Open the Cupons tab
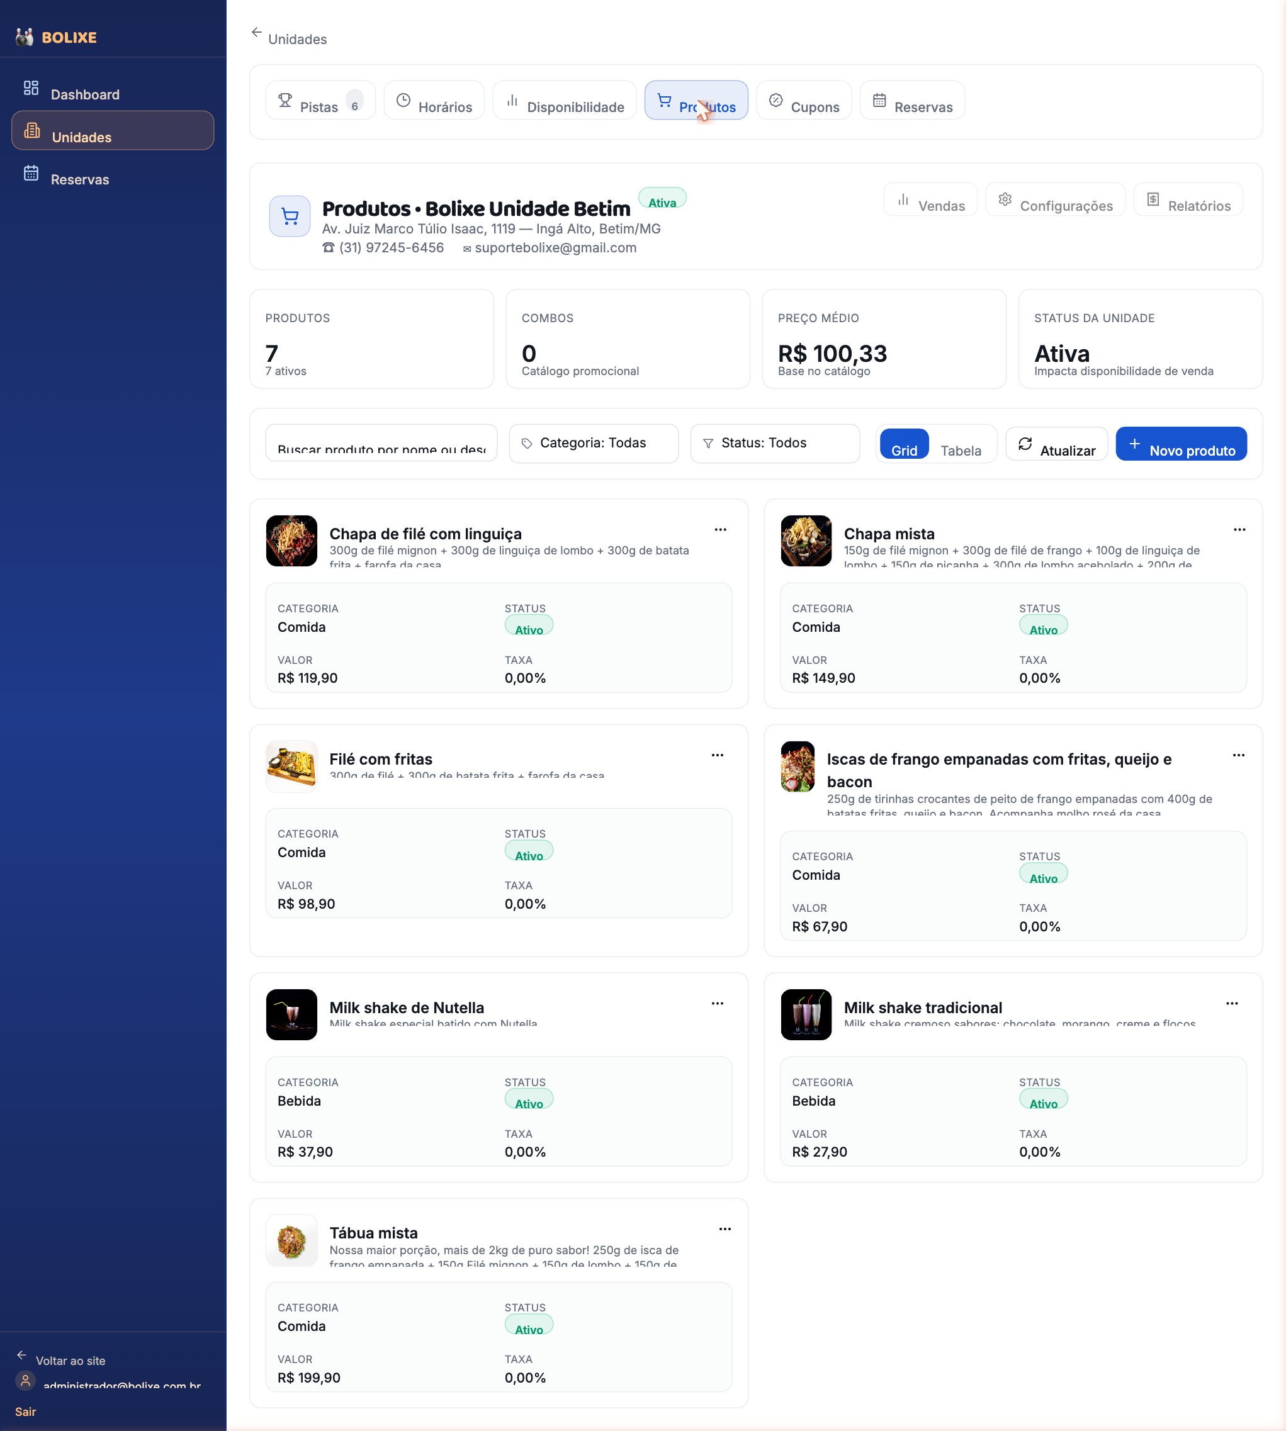 [x=804, y=100]
